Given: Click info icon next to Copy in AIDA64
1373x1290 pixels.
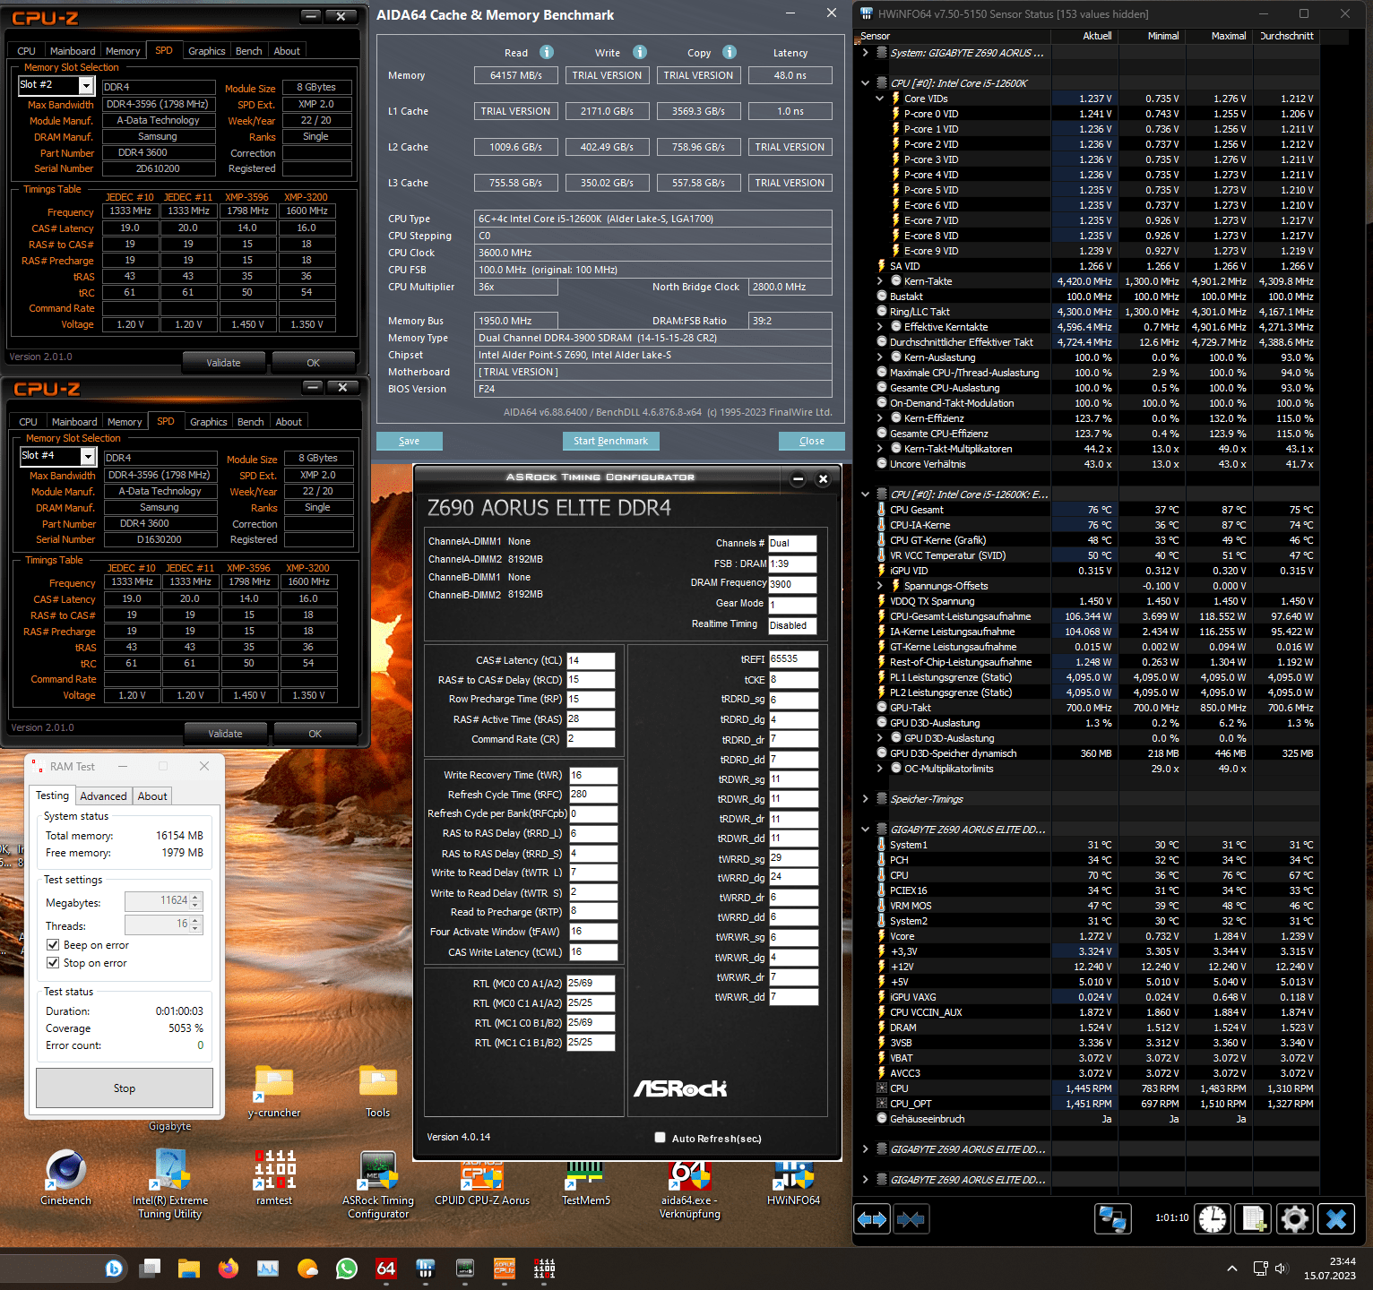Looking at the screenshot, I should pos(730,52).
